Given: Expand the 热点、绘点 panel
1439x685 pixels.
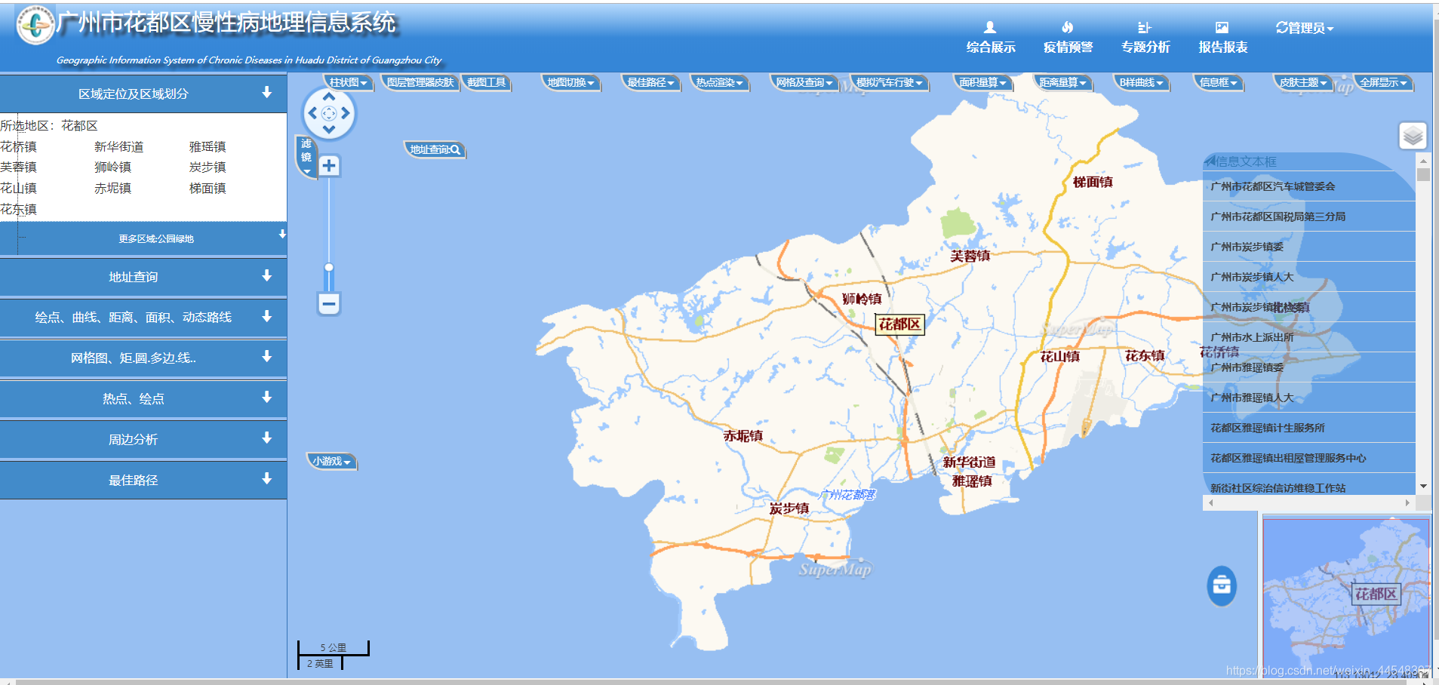Looking at the screenshot, I should [143, 398].
